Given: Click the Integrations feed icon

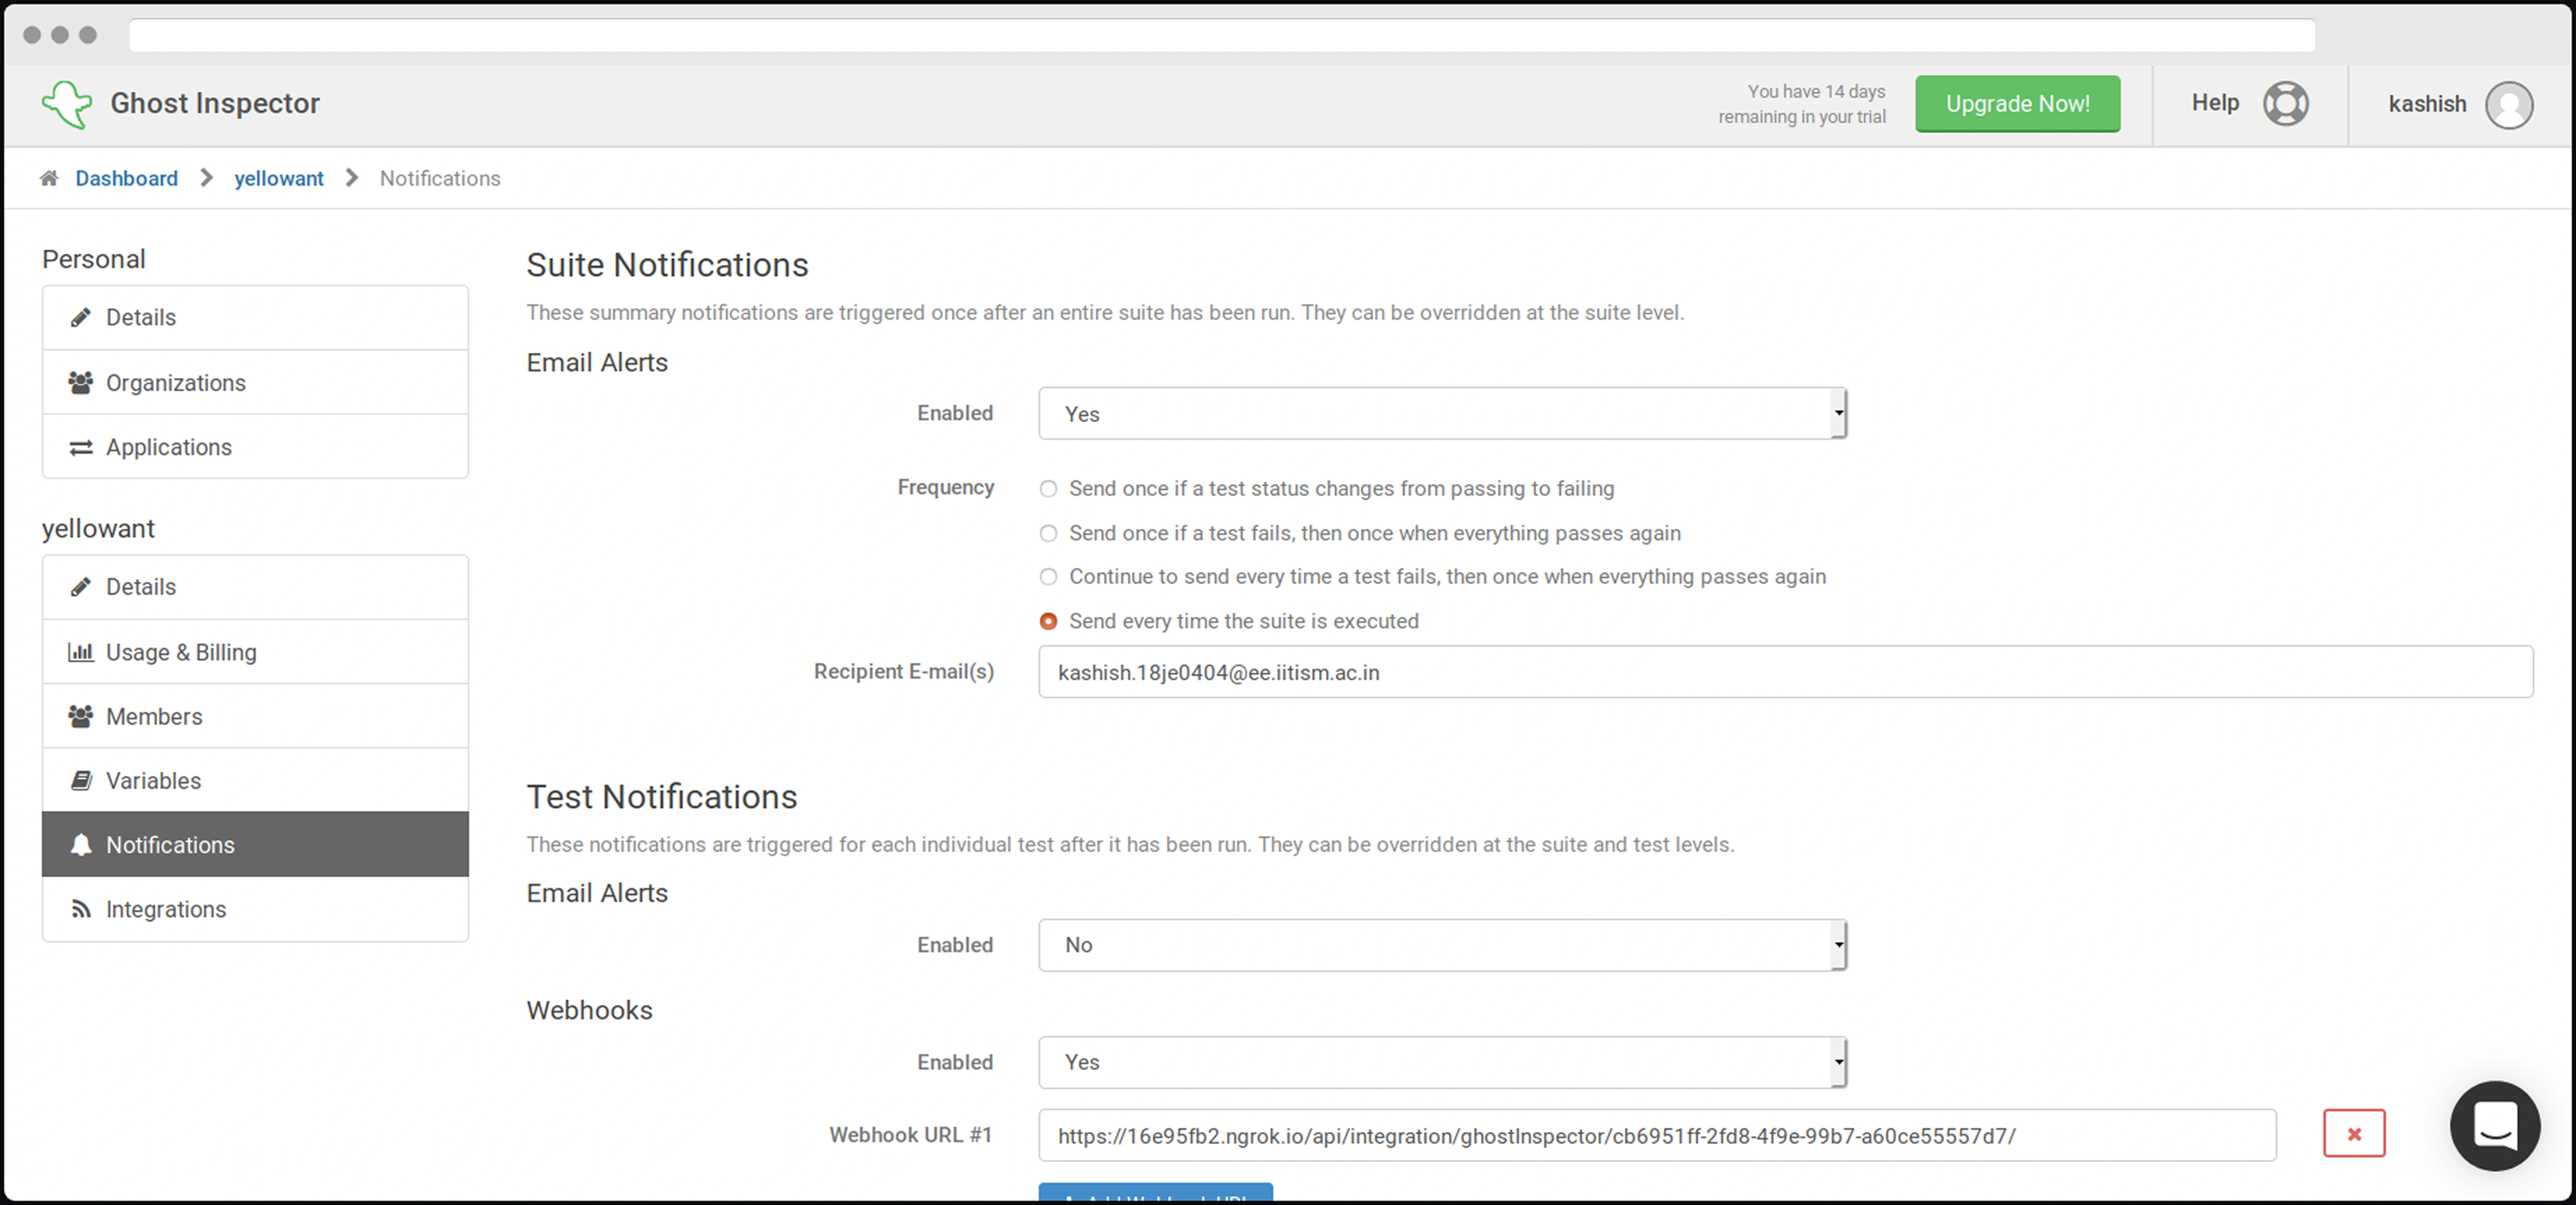Looking at the screenshot, I should click(81, 909).
